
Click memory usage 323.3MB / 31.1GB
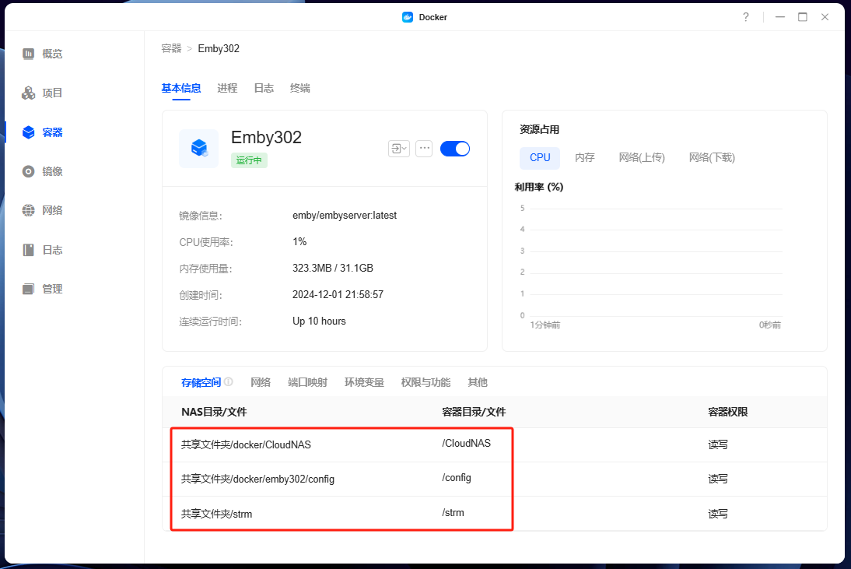tap(333, 268)
